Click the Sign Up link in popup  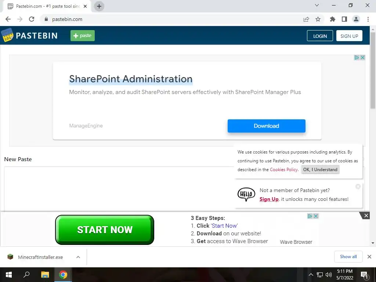click(269, 199)
